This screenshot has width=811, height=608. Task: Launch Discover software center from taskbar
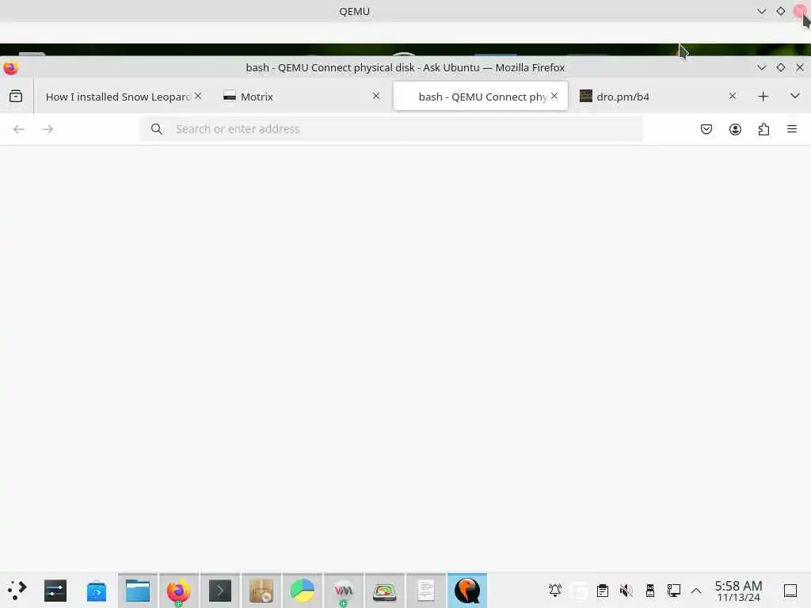(x=97, y=591)
